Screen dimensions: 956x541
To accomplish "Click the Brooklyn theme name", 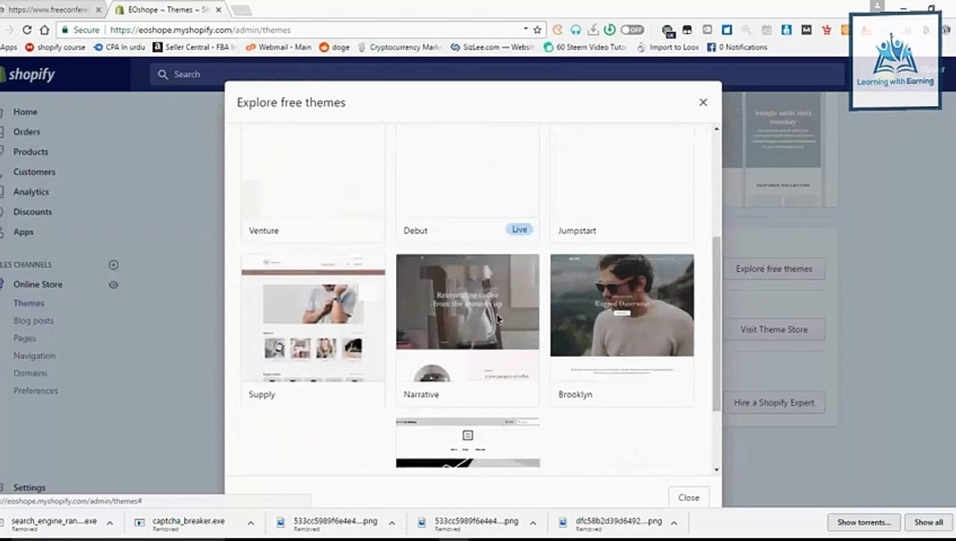I will pos(575,394).
